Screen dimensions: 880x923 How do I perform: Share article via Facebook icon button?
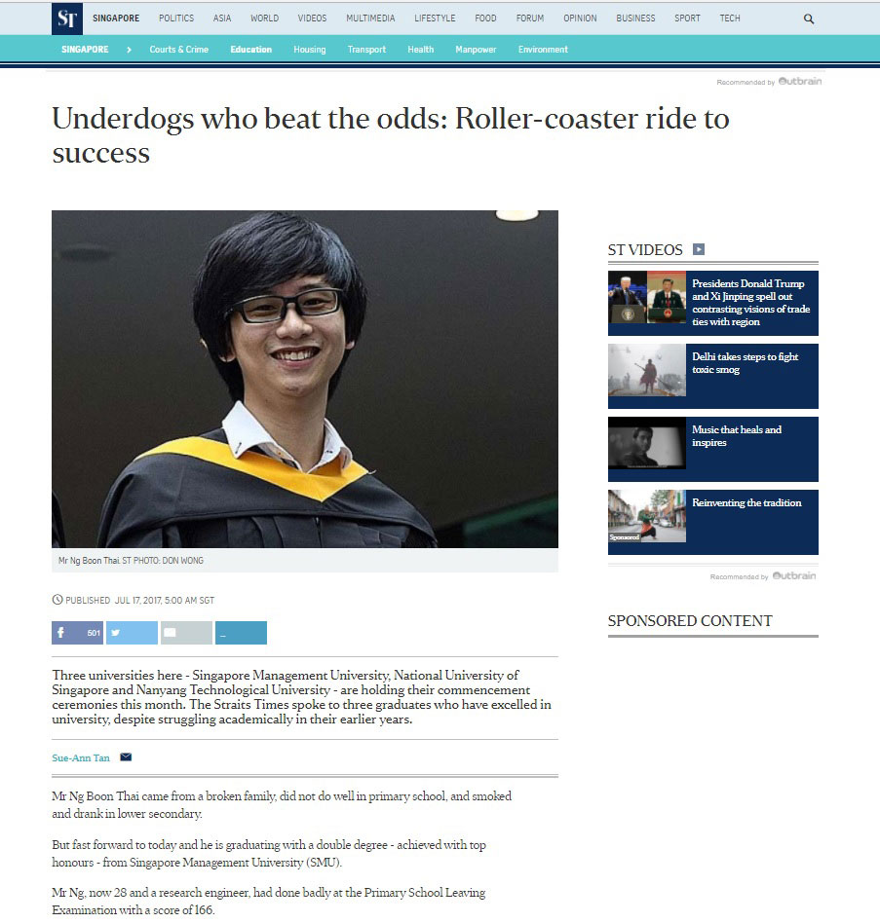[x=77, y=633]
